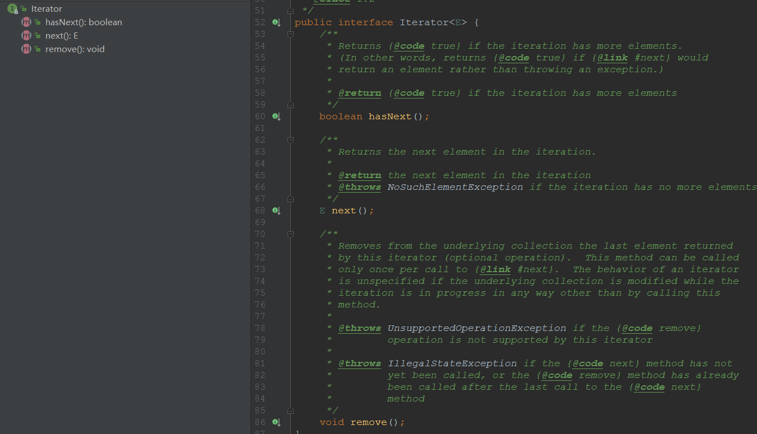Click the public-access lock icon next to Iterator
Viewport: 757px width, 434px height.
point(24,10)
